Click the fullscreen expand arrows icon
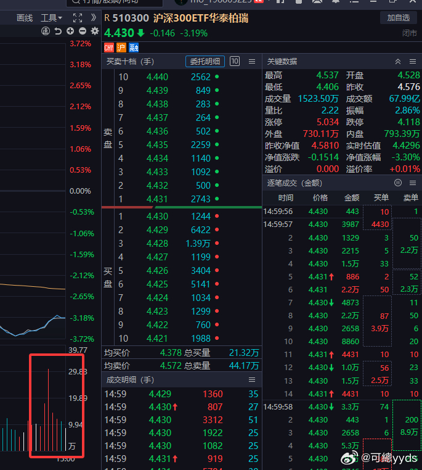The image size is (422, 470). 78,18
